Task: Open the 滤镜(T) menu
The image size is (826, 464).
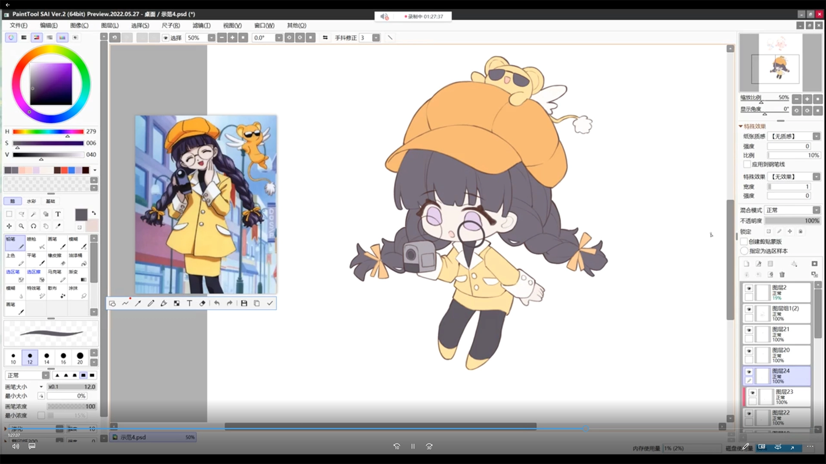Action: click(201, 25)
